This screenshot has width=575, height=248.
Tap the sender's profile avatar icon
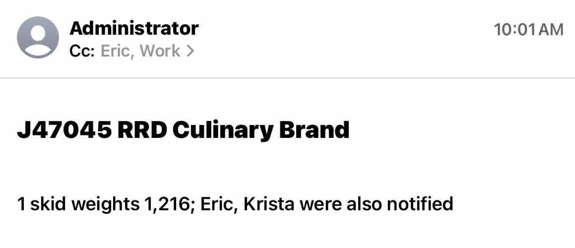pyautogui.click(x=38, y=38)
